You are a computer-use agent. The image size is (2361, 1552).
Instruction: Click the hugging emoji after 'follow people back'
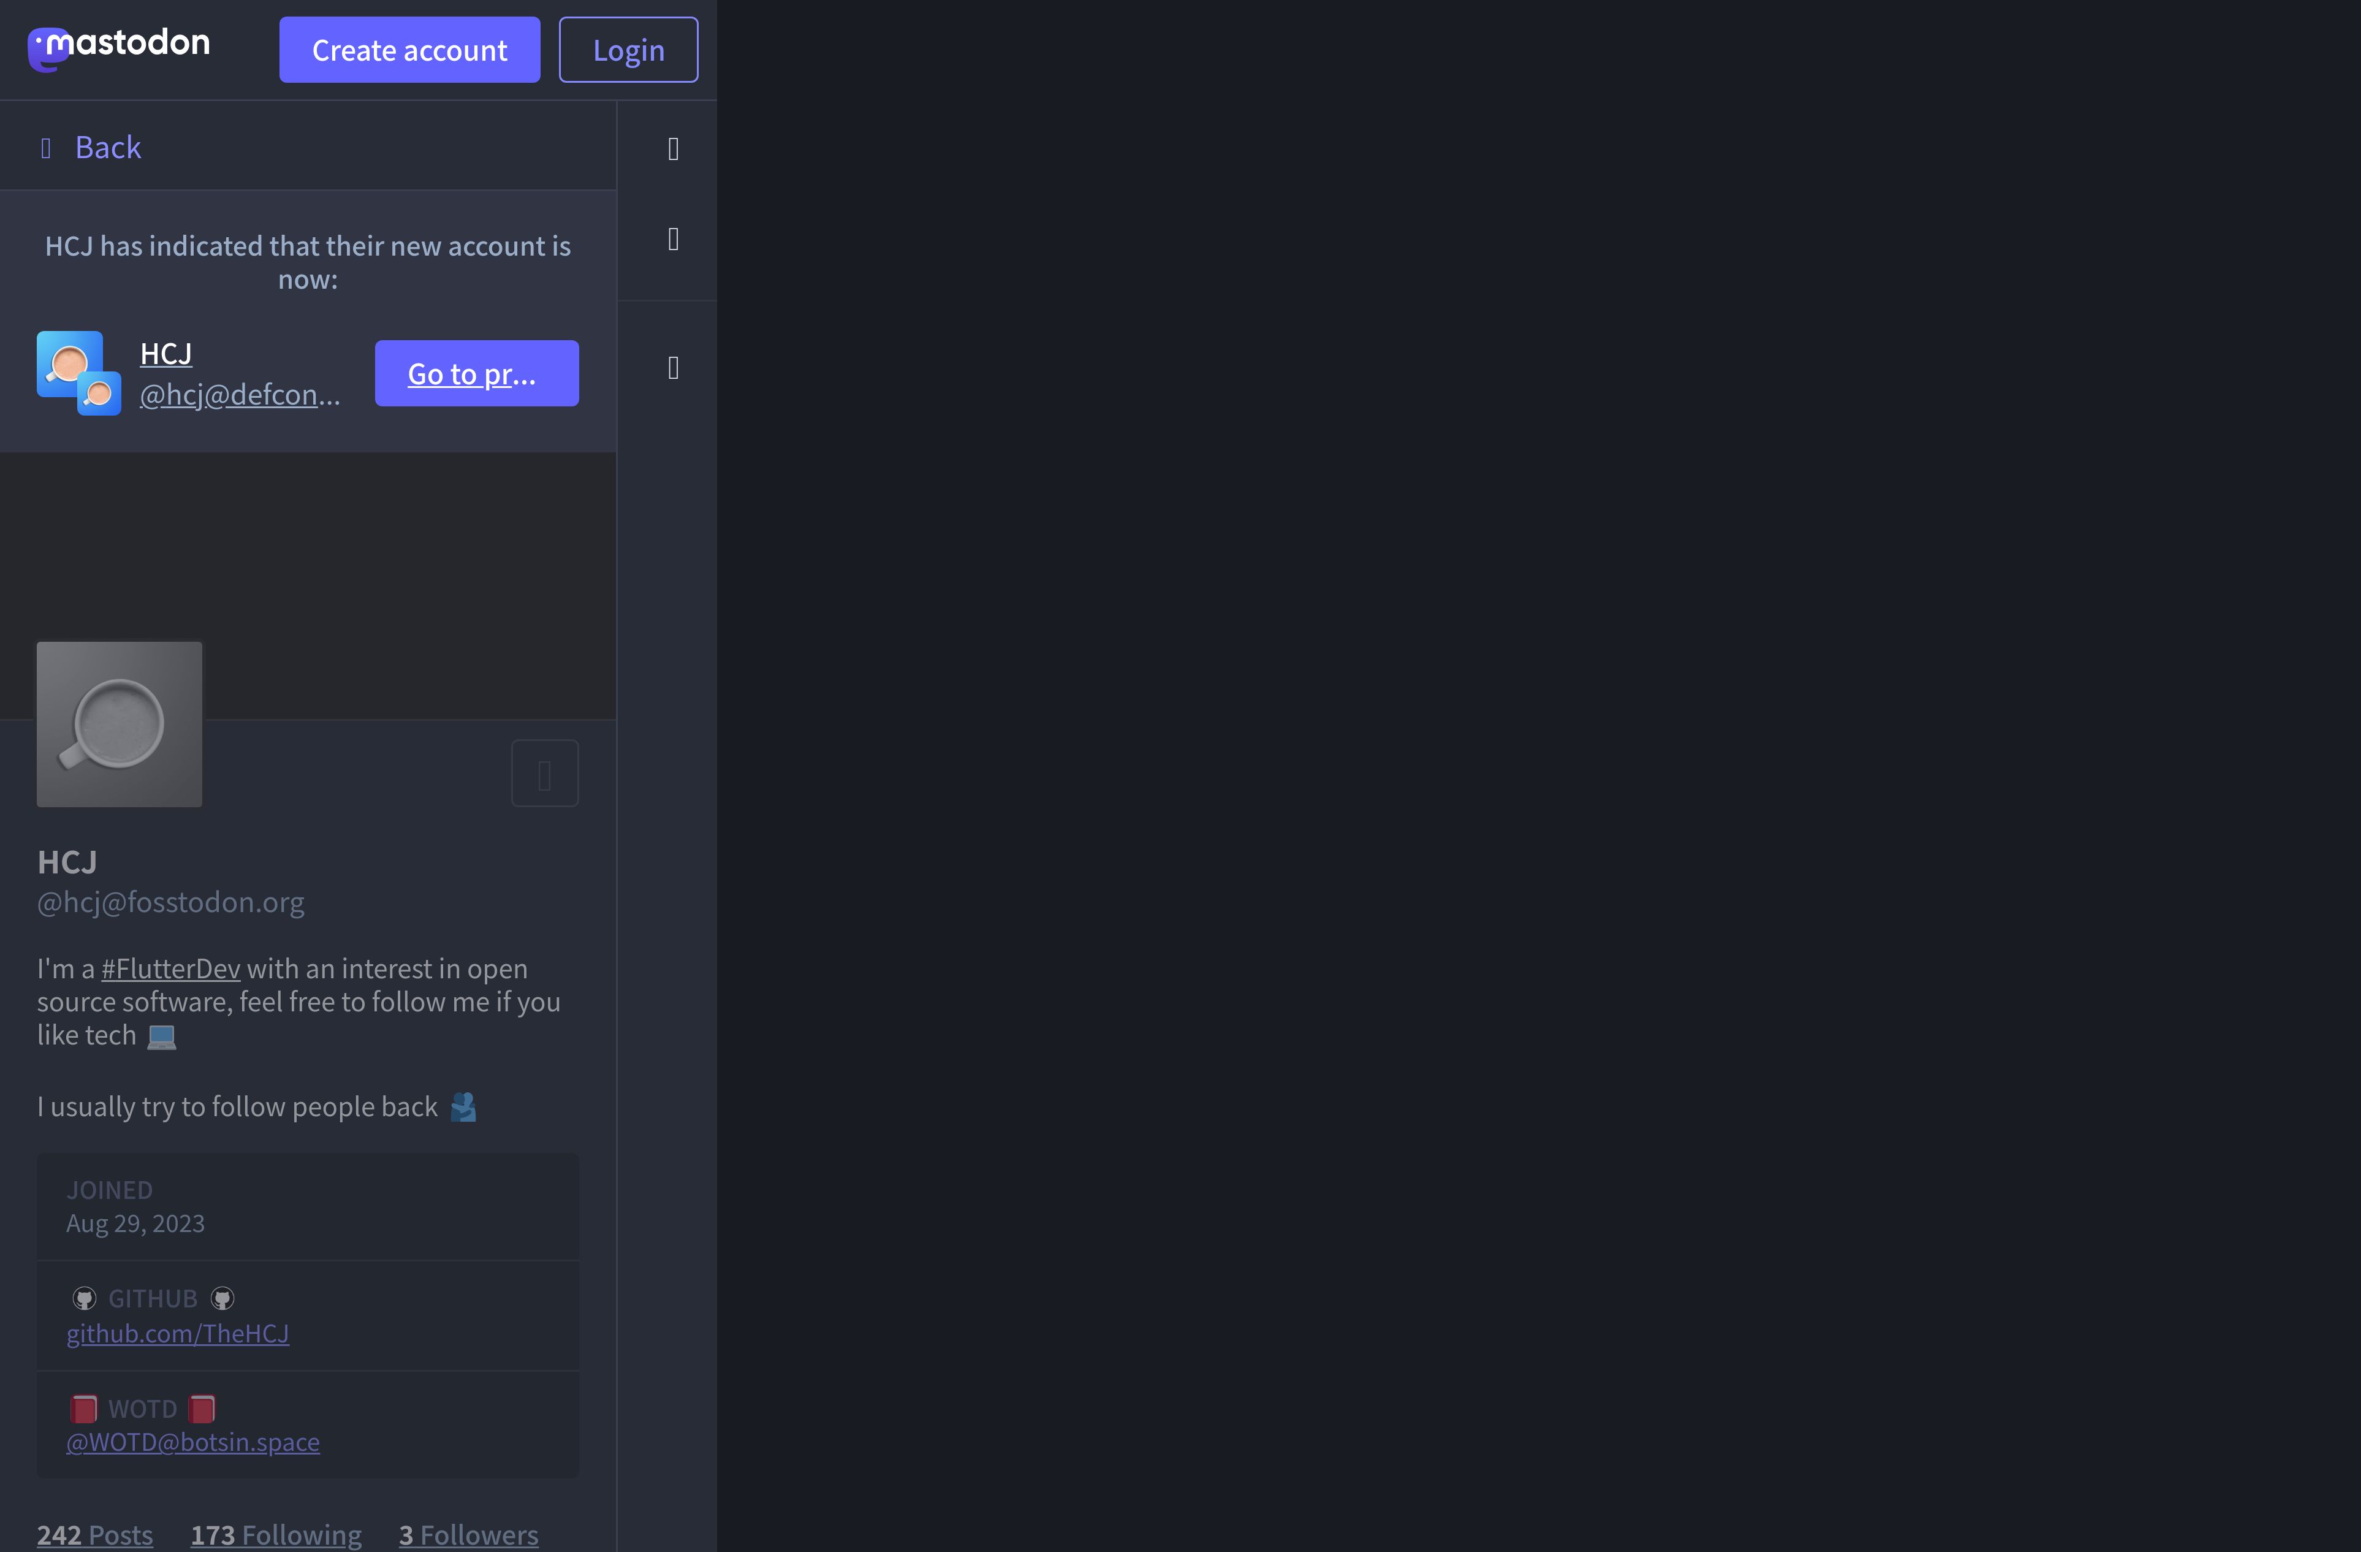point(463,1108)
